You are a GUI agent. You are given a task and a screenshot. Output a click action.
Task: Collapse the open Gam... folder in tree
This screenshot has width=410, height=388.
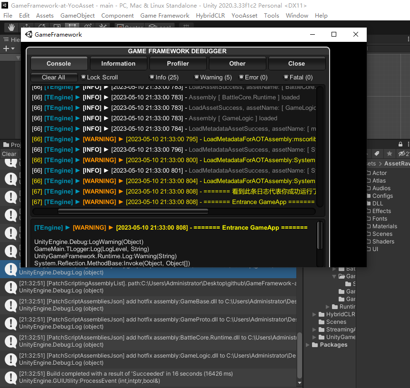point(334,276)
